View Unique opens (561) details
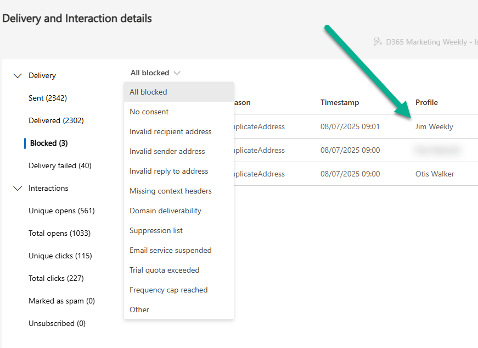 (61, 211)
